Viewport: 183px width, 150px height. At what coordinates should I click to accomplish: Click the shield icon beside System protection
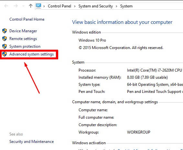[5, 46]
